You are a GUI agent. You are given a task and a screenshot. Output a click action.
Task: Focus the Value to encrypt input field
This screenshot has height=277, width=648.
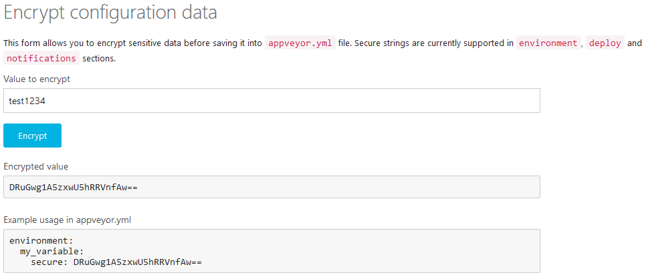coord(272,101)
